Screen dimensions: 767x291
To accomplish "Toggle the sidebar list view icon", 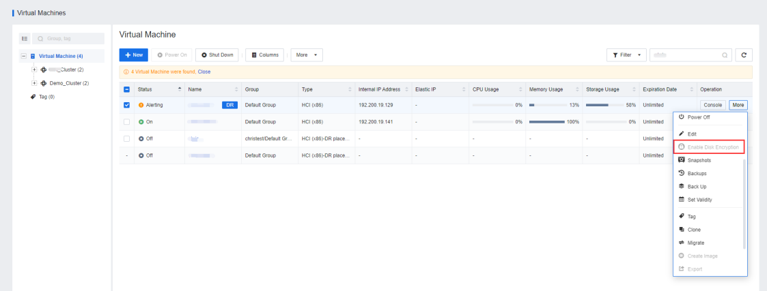I will [x=25, y=39].
